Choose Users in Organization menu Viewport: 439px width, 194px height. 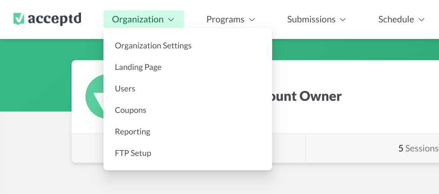pos(125,89)
